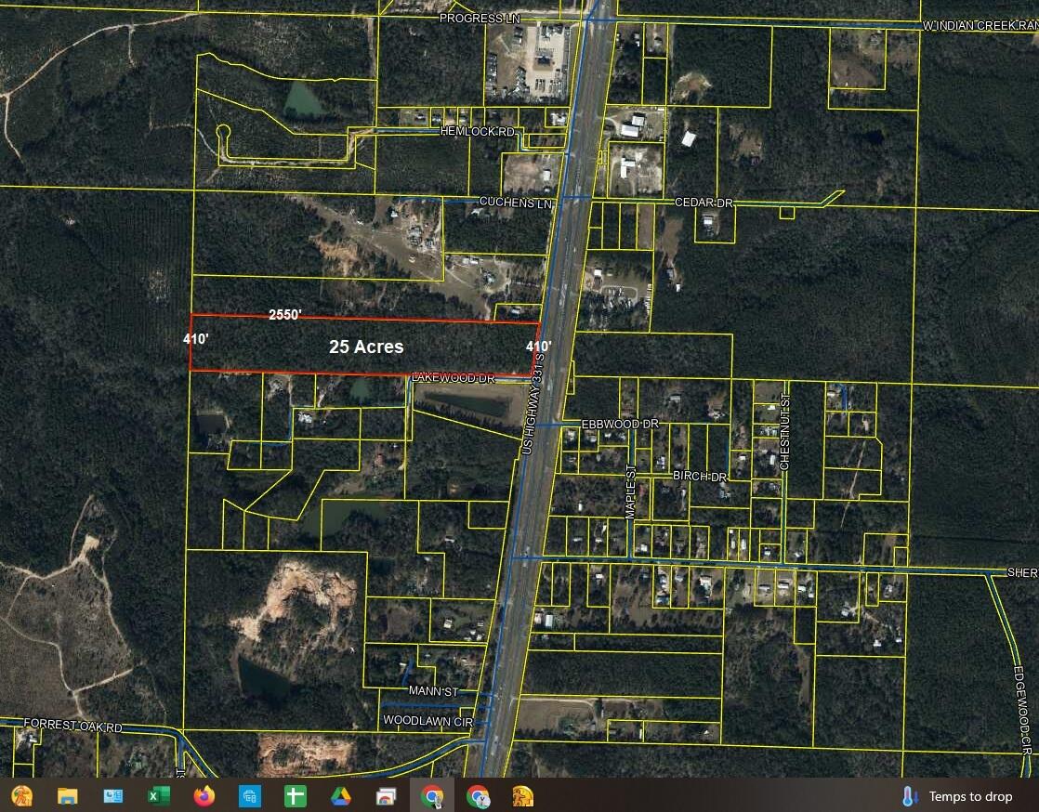
Task: Click the 2550' dimension label on parcel
Action: click(x=285, y=315)
